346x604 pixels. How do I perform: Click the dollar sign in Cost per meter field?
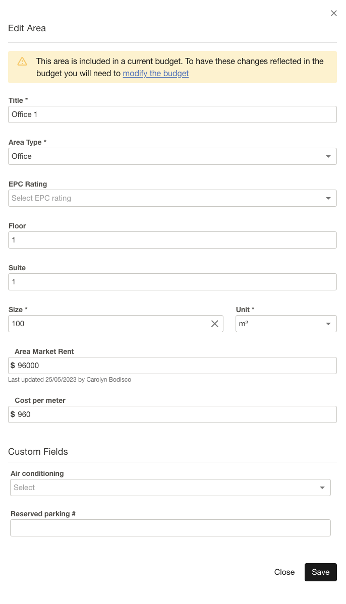click(x=13, y=414)
